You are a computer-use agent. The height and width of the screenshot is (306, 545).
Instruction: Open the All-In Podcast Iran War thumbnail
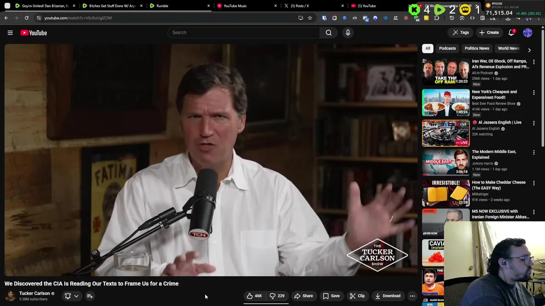[446, 72]
